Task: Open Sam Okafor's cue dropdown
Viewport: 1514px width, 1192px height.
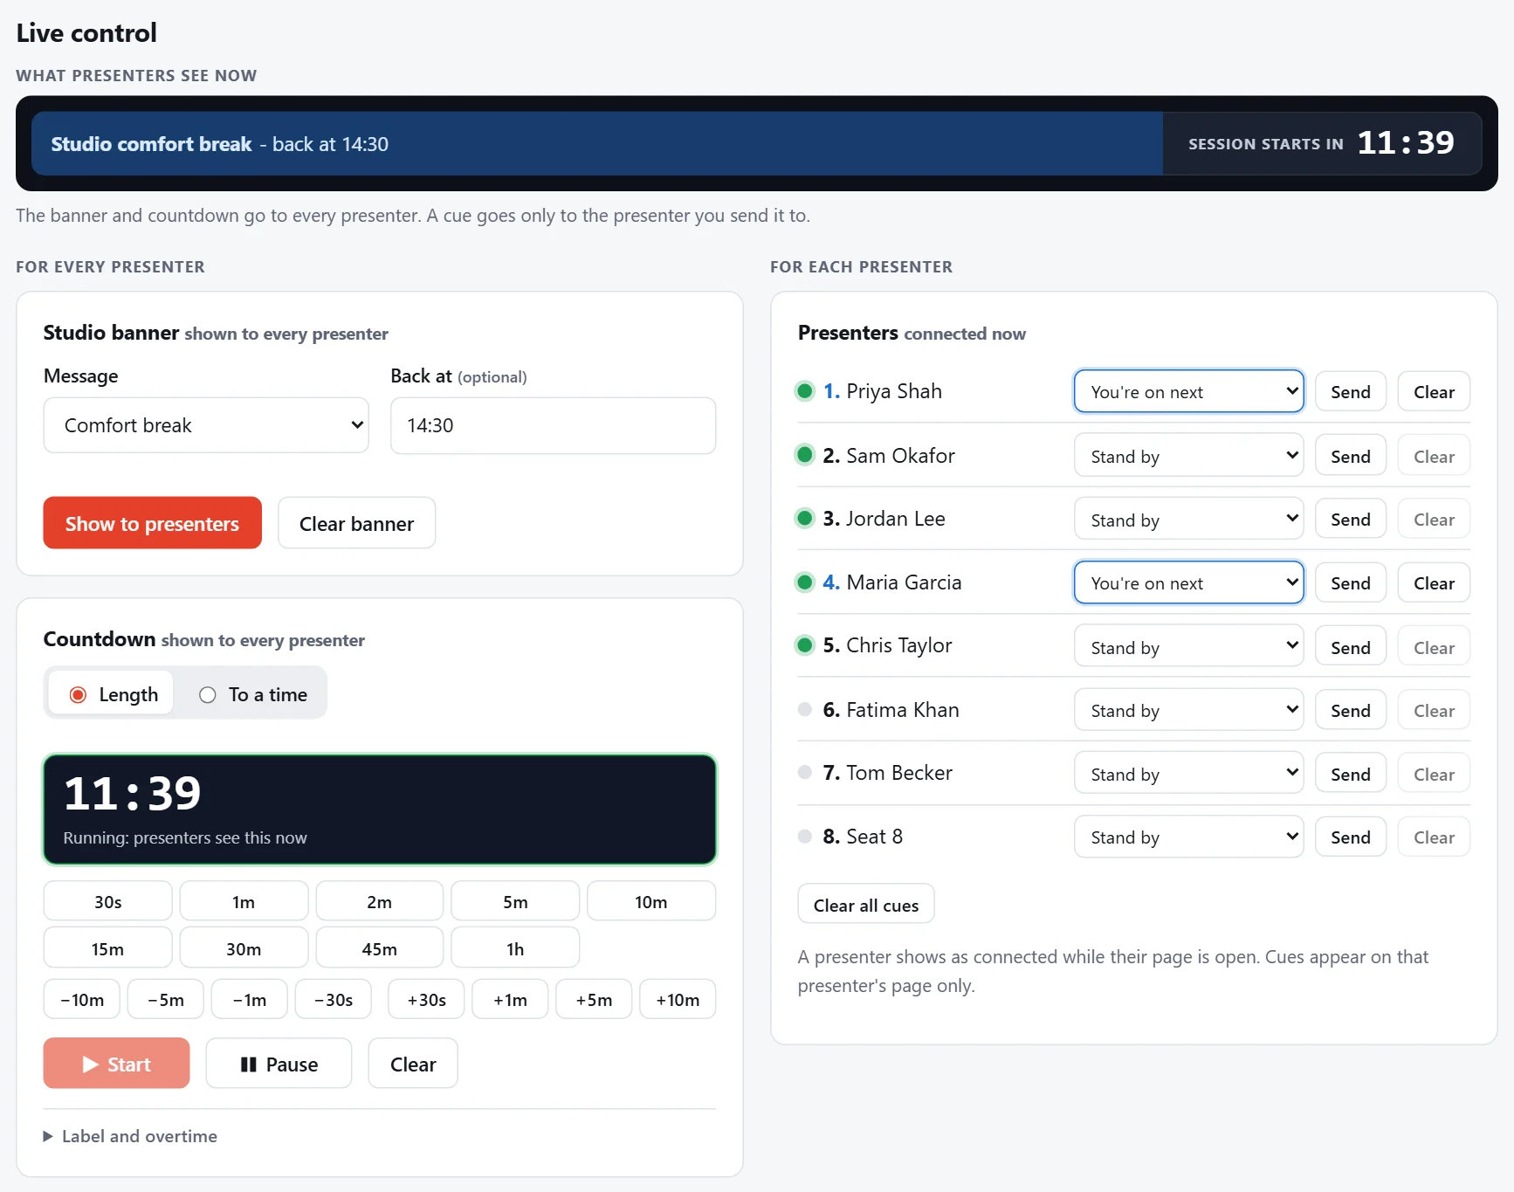Action: click(1188, 456)
